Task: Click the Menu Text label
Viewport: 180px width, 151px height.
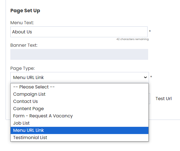Action: pos(22,23)
